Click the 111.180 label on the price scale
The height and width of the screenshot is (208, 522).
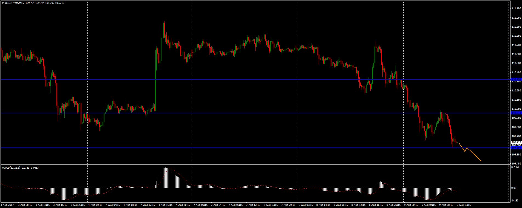click(516, 8)
